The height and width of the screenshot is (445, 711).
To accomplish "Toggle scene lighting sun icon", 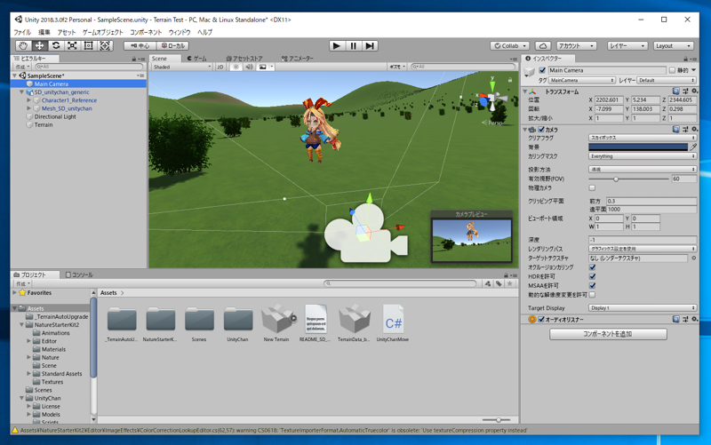I will [236, 67].
